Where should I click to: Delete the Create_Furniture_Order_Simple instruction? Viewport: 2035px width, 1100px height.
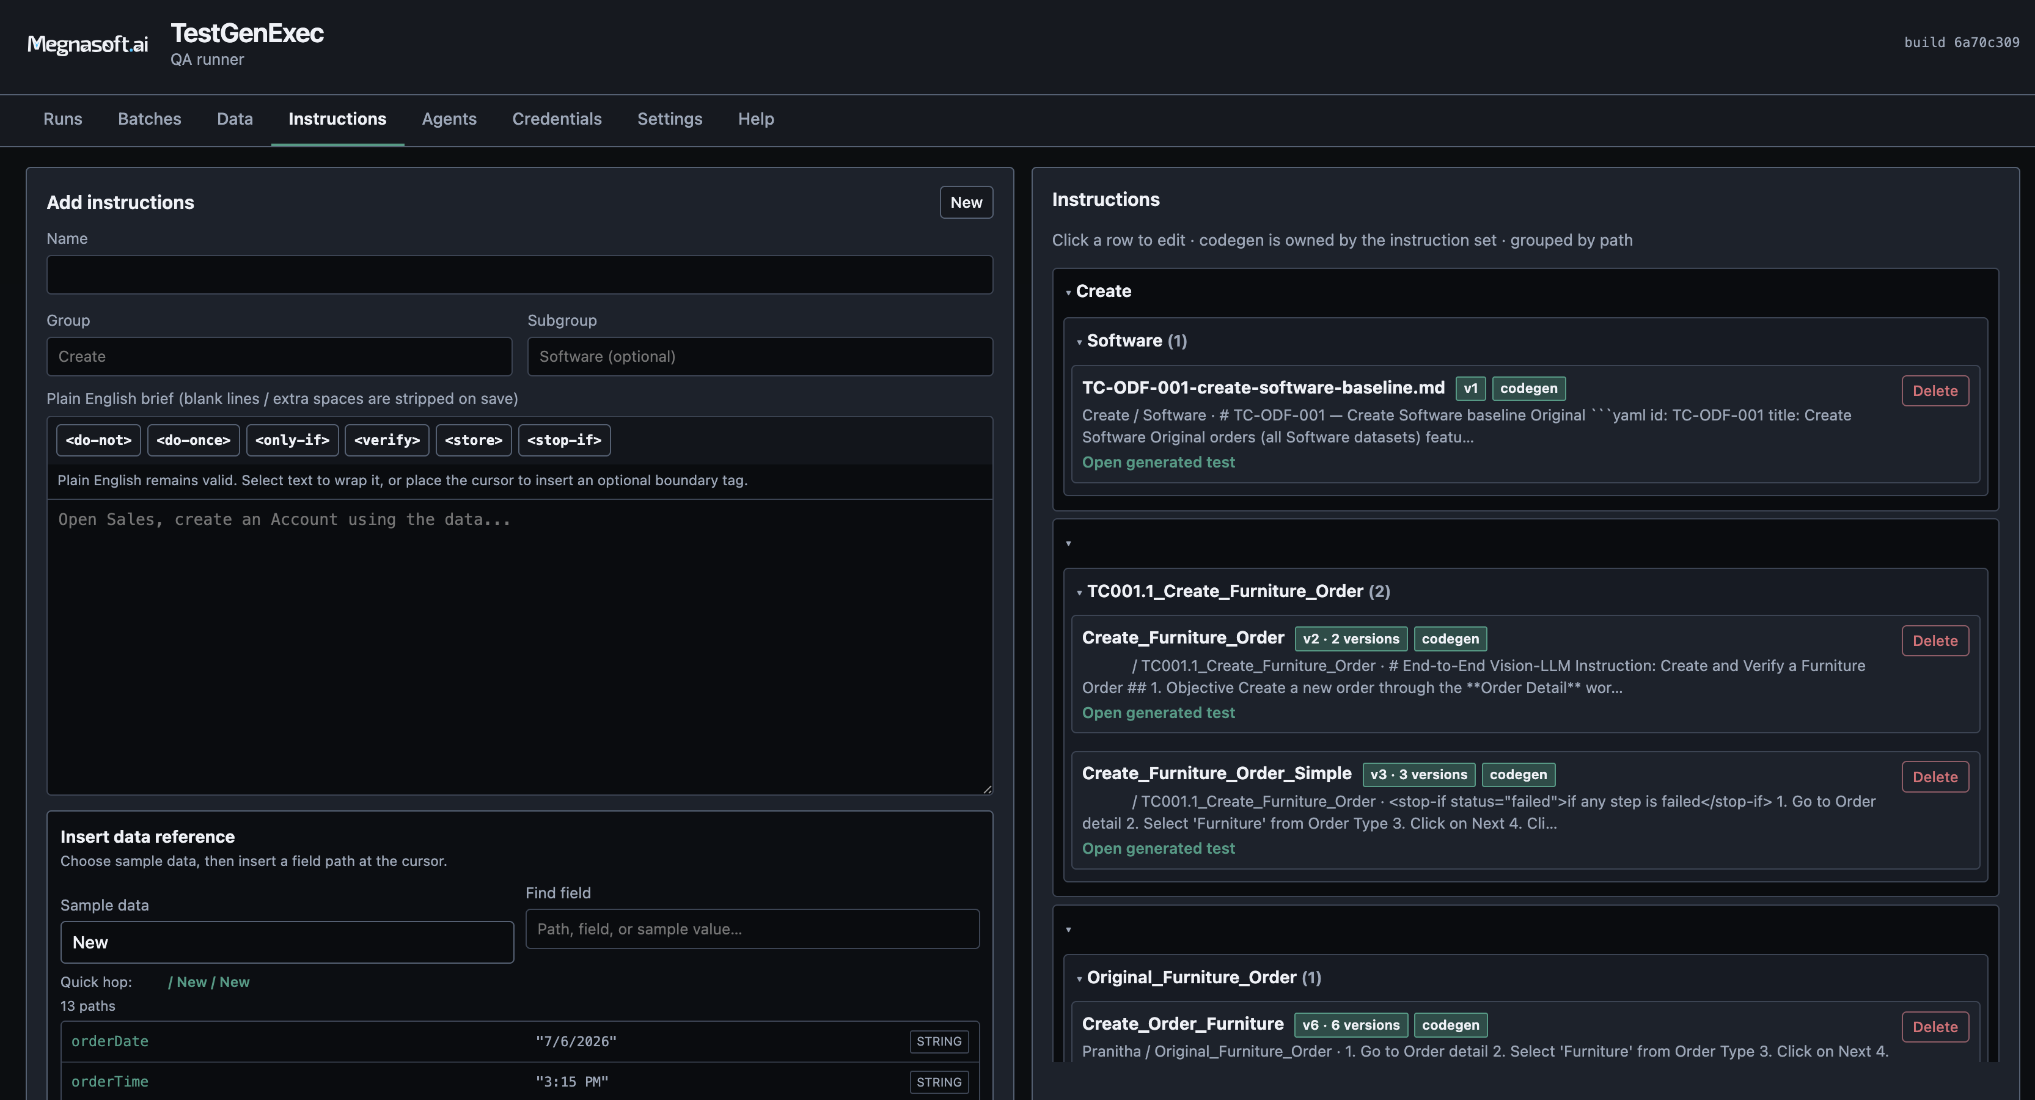pyautogui.click(x=1935, y=777)
